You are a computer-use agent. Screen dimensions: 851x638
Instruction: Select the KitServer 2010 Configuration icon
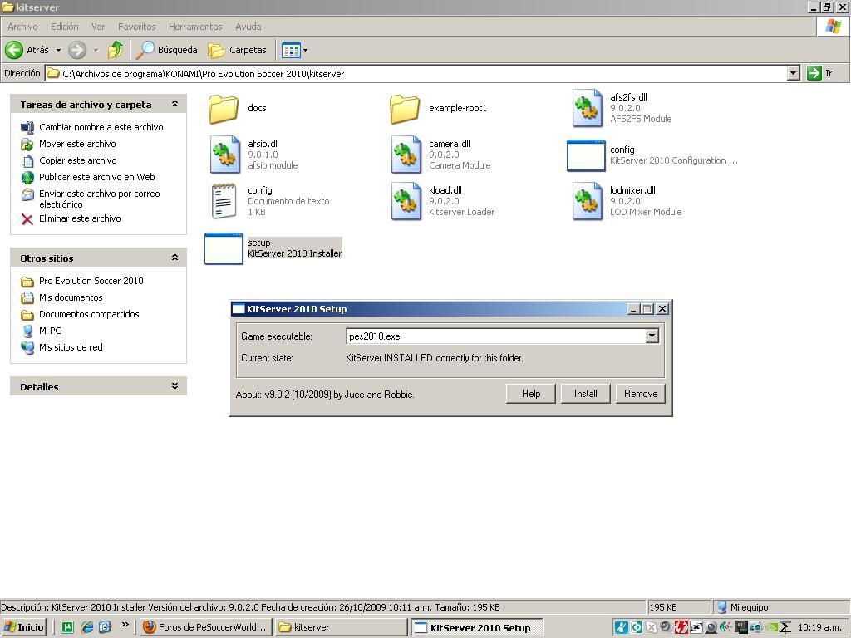(x=586, y=155)
